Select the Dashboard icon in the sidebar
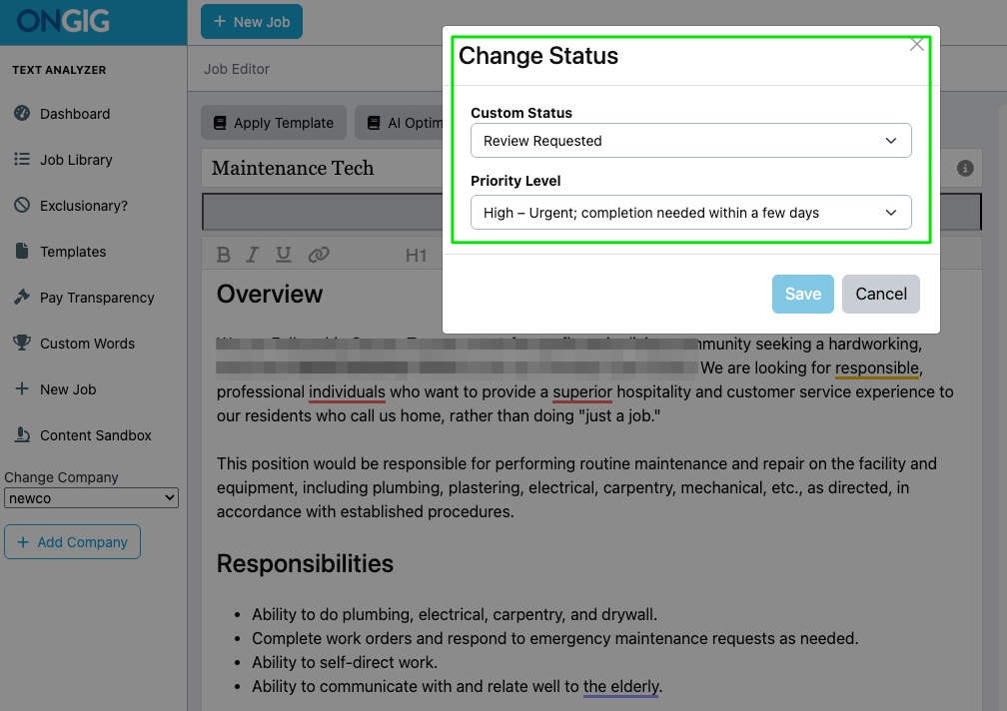 [x=22, y=113]
